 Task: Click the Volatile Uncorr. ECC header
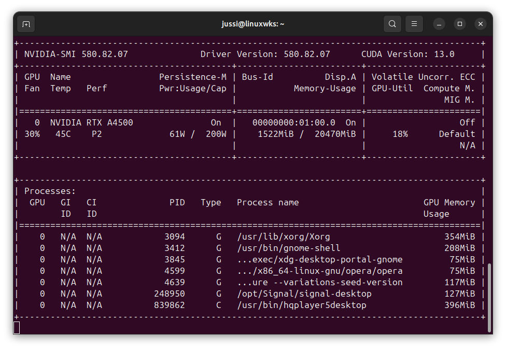pyautogui.click(x=424, y=77)
